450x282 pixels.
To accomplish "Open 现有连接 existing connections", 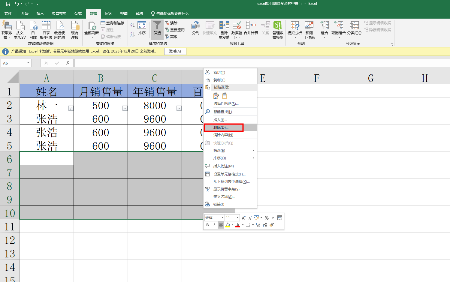I will point(75,30).
